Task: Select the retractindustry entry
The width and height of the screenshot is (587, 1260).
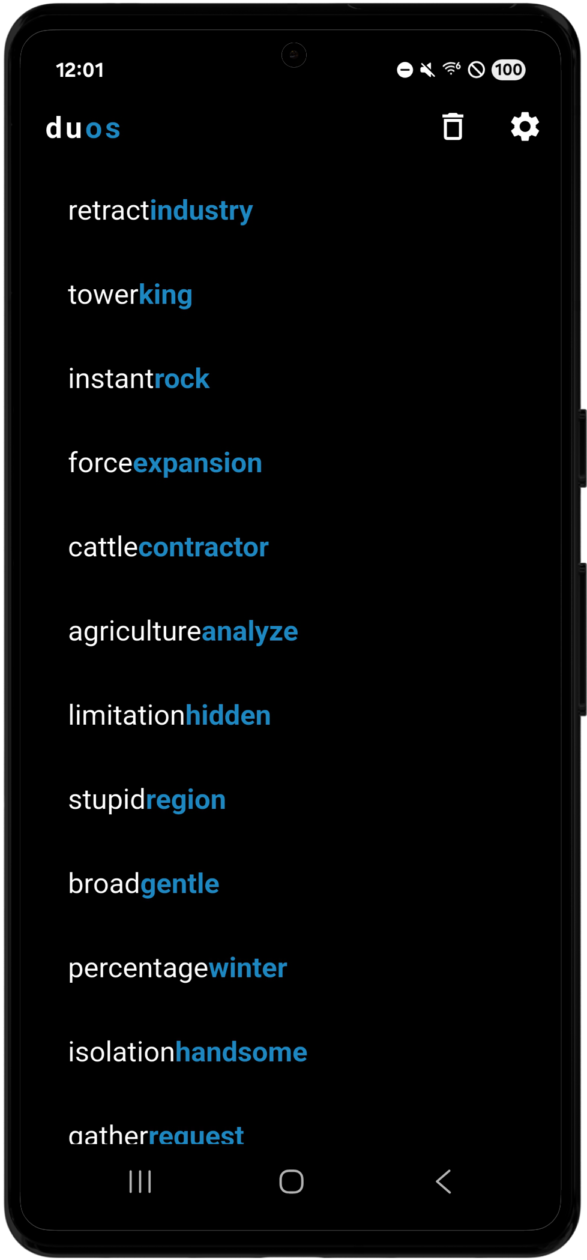Action: click(161, 211)
